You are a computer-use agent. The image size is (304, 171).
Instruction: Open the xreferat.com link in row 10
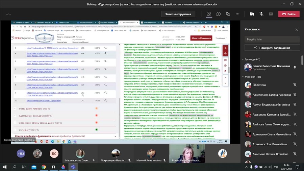pyautogui.click(x=44, y=101)
